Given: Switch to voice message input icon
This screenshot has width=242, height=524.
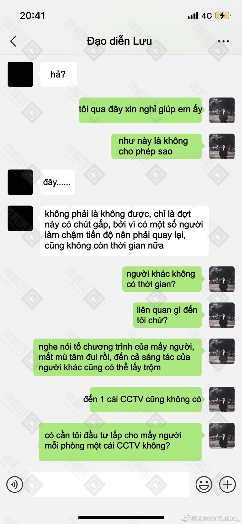Looking at the screenshot, I should coord(14,484).
